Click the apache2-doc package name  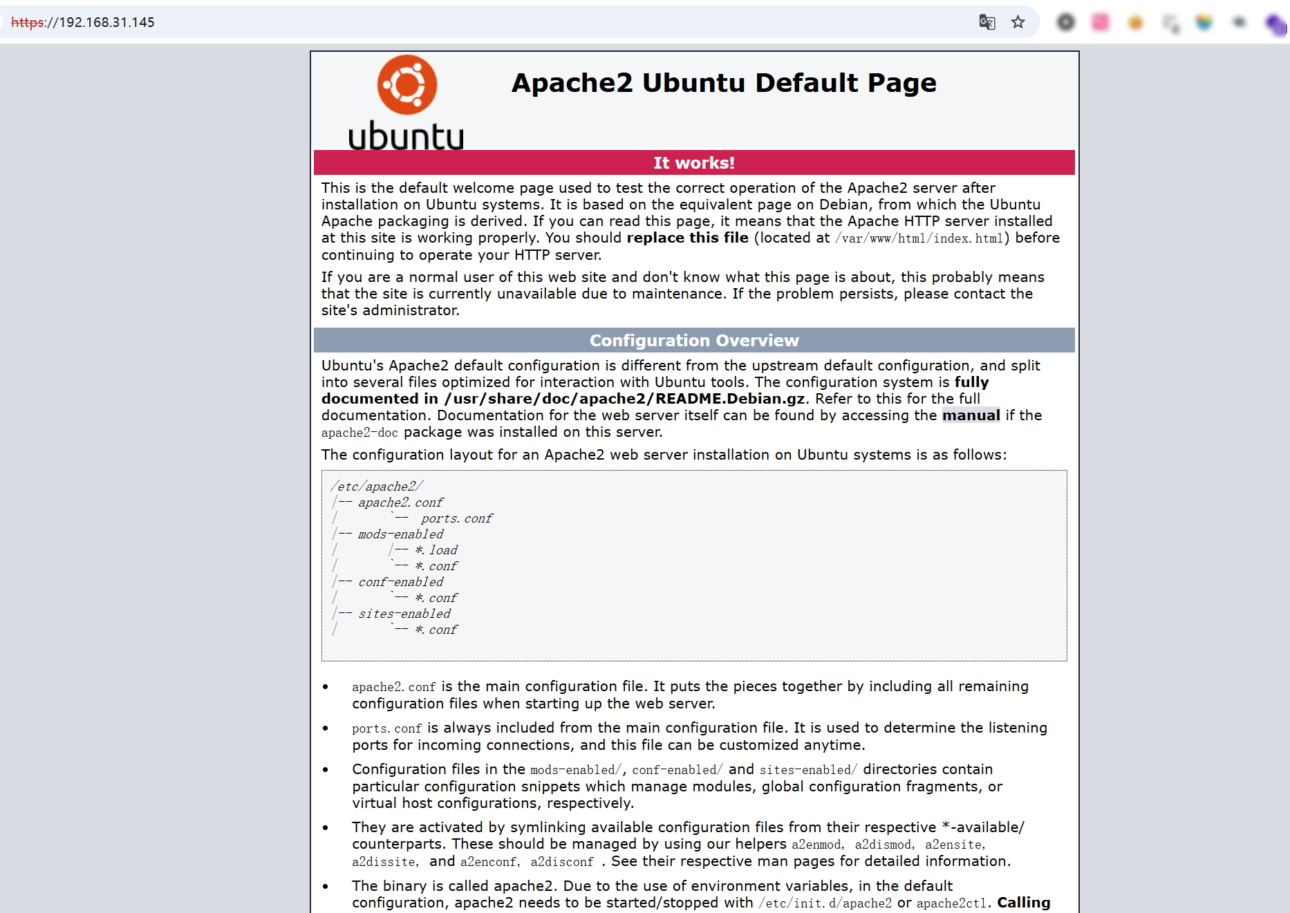(x=359, y=433)
